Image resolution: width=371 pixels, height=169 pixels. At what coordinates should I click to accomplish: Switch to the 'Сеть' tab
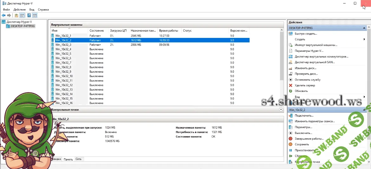[78, 159]
